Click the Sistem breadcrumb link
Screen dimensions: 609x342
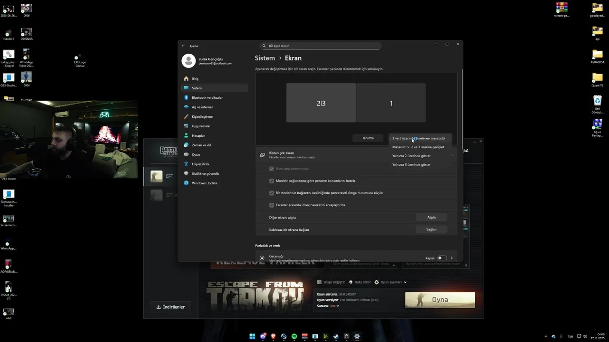click(x=265, y=58)
